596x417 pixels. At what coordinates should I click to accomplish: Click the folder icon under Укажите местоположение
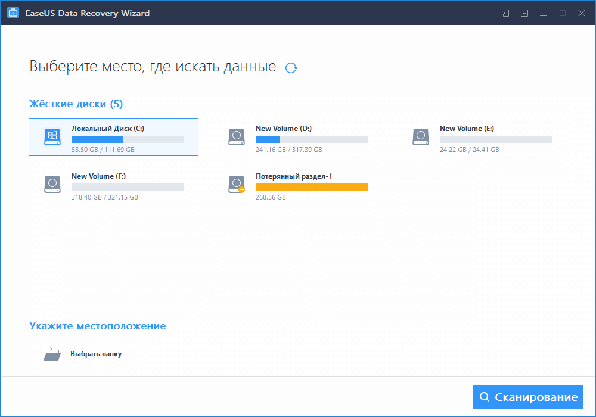pos(52,354)
